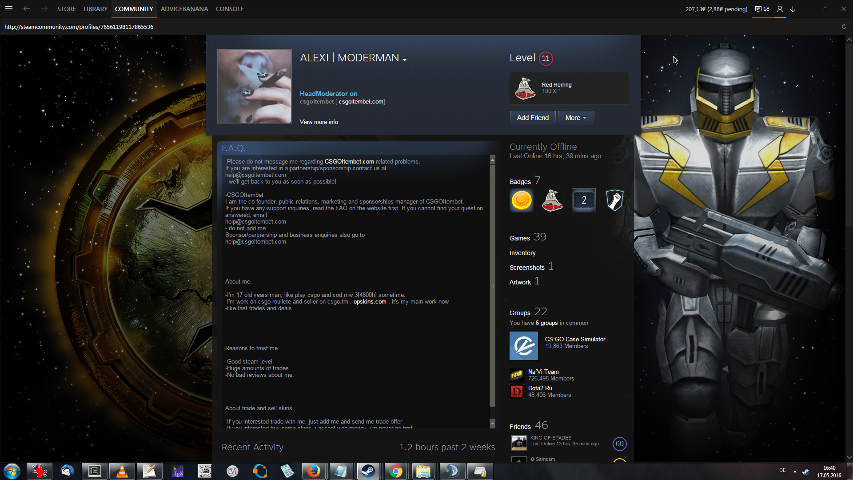Open CS:GO Case Simulator group icon
The height and width of the screenshot is (480, 853).
pos(524,346)
